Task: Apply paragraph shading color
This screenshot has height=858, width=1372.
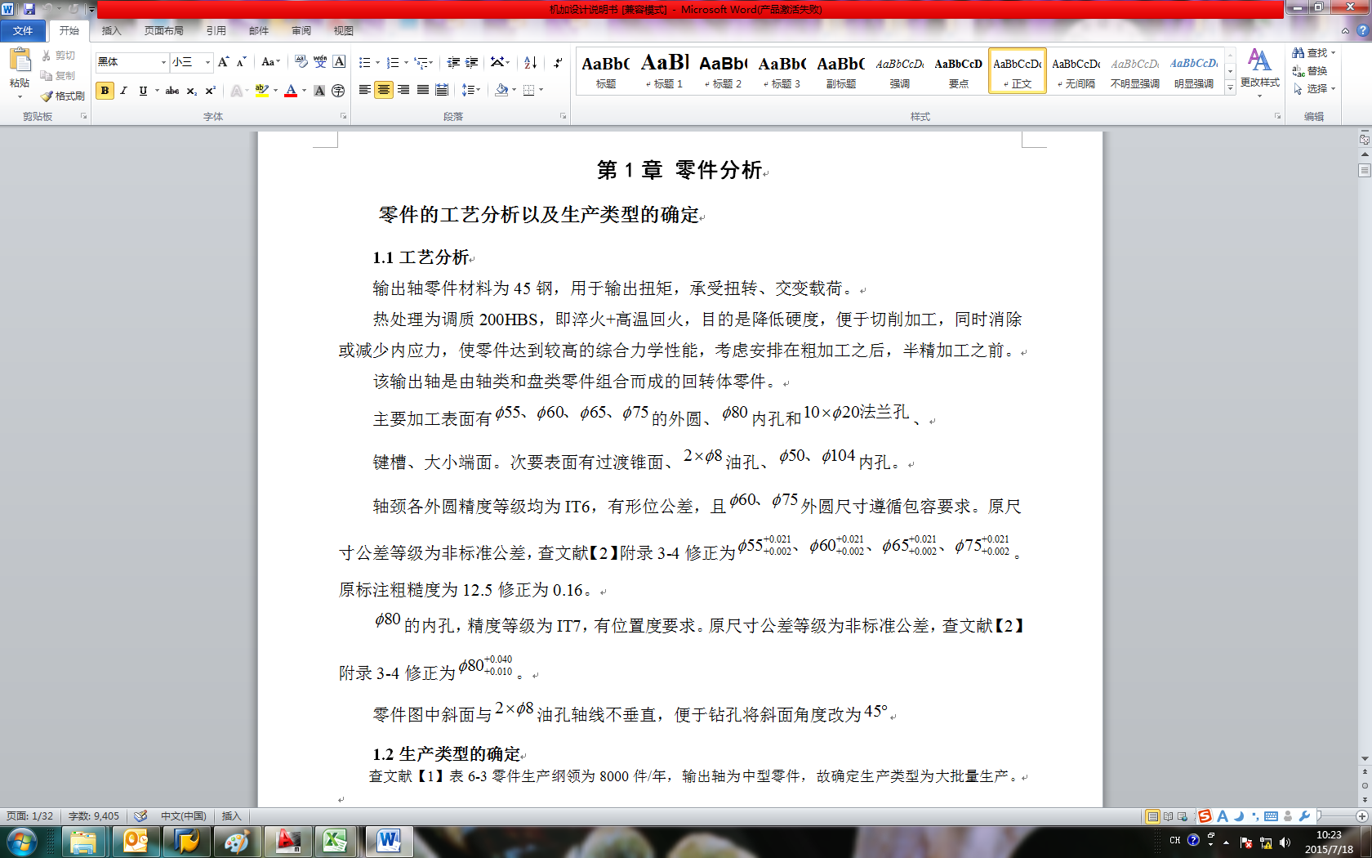Action: (x=501, y=90)
